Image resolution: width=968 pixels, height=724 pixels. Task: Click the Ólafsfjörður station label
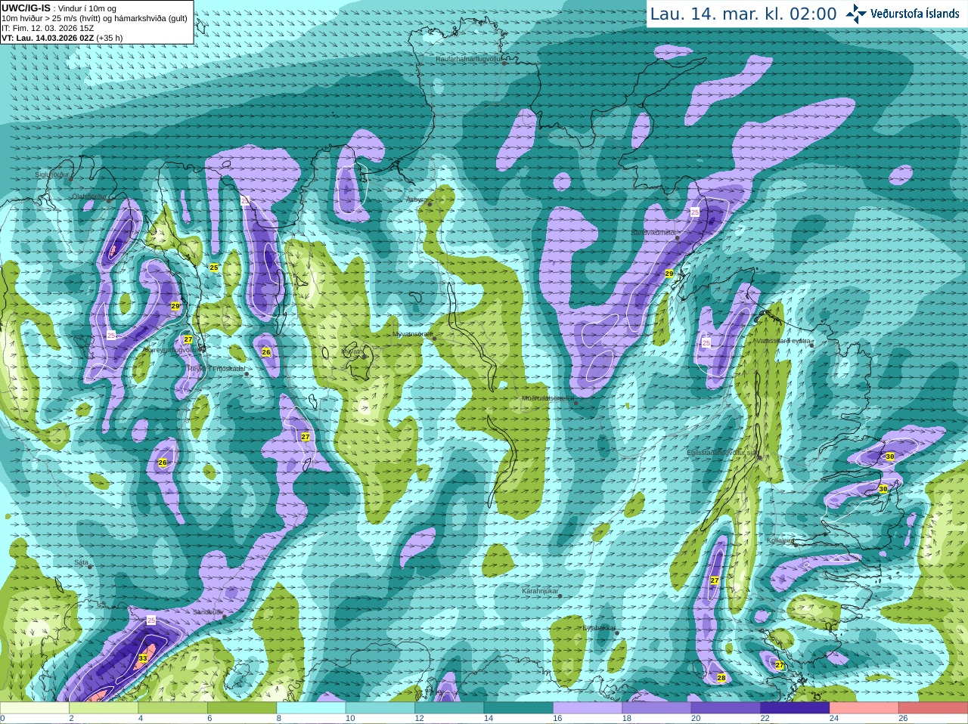88,196
